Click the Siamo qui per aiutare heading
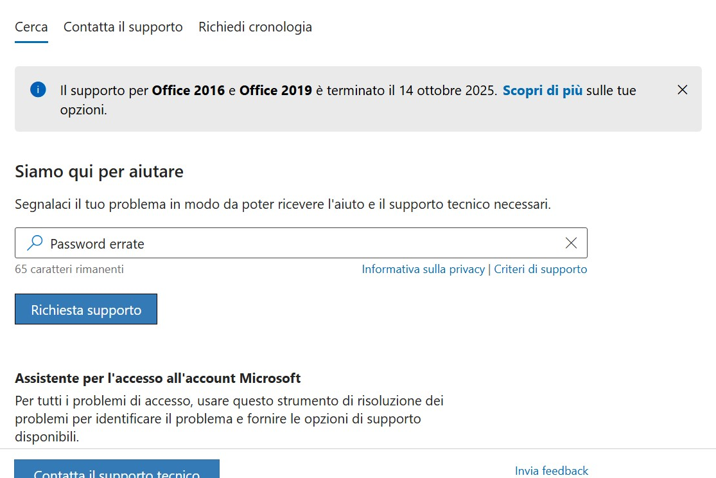This screenshot has height=478, width=716. pos(99,172)
